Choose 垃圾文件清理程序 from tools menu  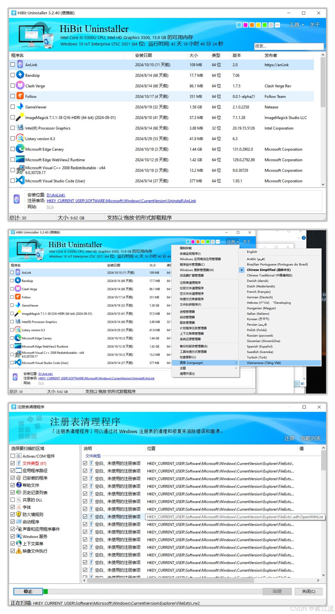pos(192,288)
